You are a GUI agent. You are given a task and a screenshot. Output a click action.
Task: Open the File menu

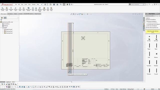point(16,4)
